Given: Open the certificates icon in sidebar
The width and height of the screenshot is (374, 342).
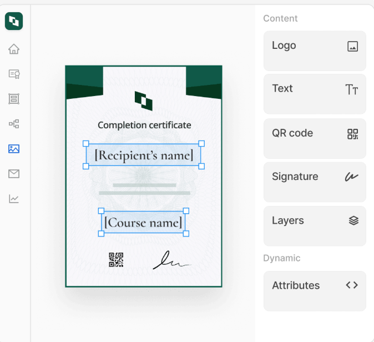Looking at the screenshot, I should [14, 74].
